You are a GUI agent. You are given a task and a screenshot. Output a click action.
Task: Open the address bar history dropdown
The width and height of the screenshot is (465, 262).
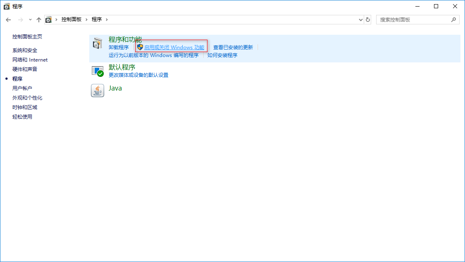360,19
